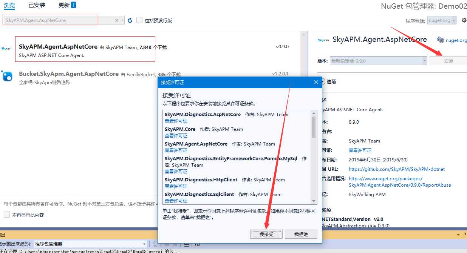The width and height of the screenshot is (467, 253).
Task: View license for SkyAPM.Diagnostics.HttpClient
Action: [176, 186]
